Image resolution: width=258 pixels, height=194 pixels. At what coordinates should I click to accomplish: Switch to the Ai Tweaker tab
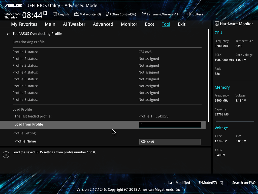point(74,24)
